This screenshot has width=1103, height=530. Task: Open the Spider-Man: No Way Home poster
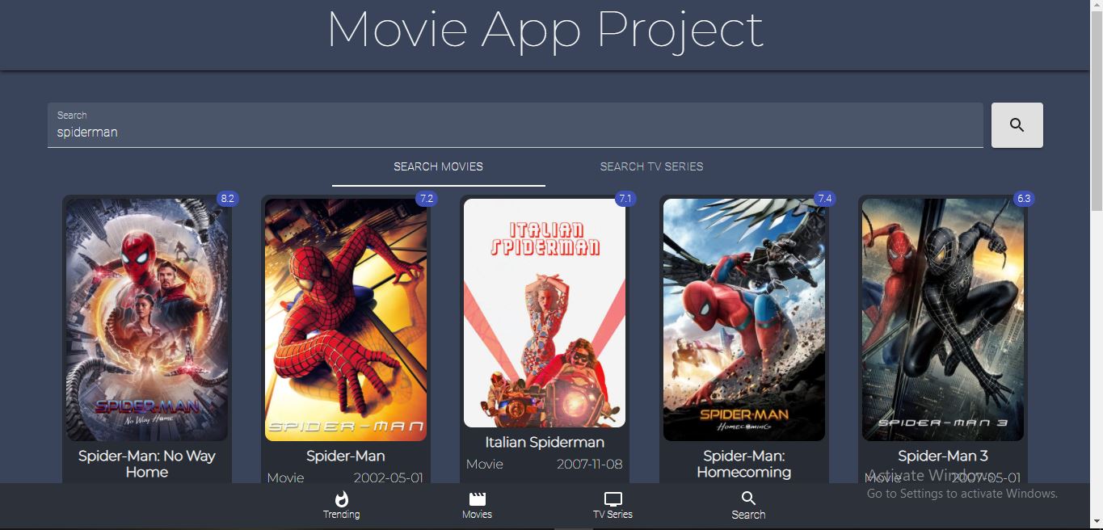(x=147, y=319)
